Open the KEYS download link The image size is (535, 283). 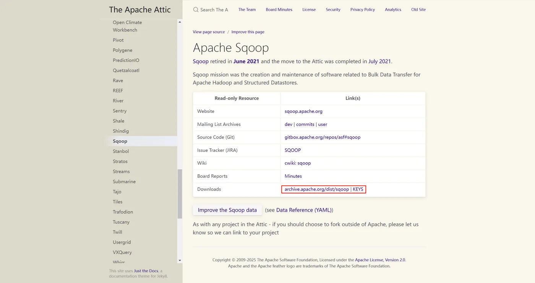358,189
